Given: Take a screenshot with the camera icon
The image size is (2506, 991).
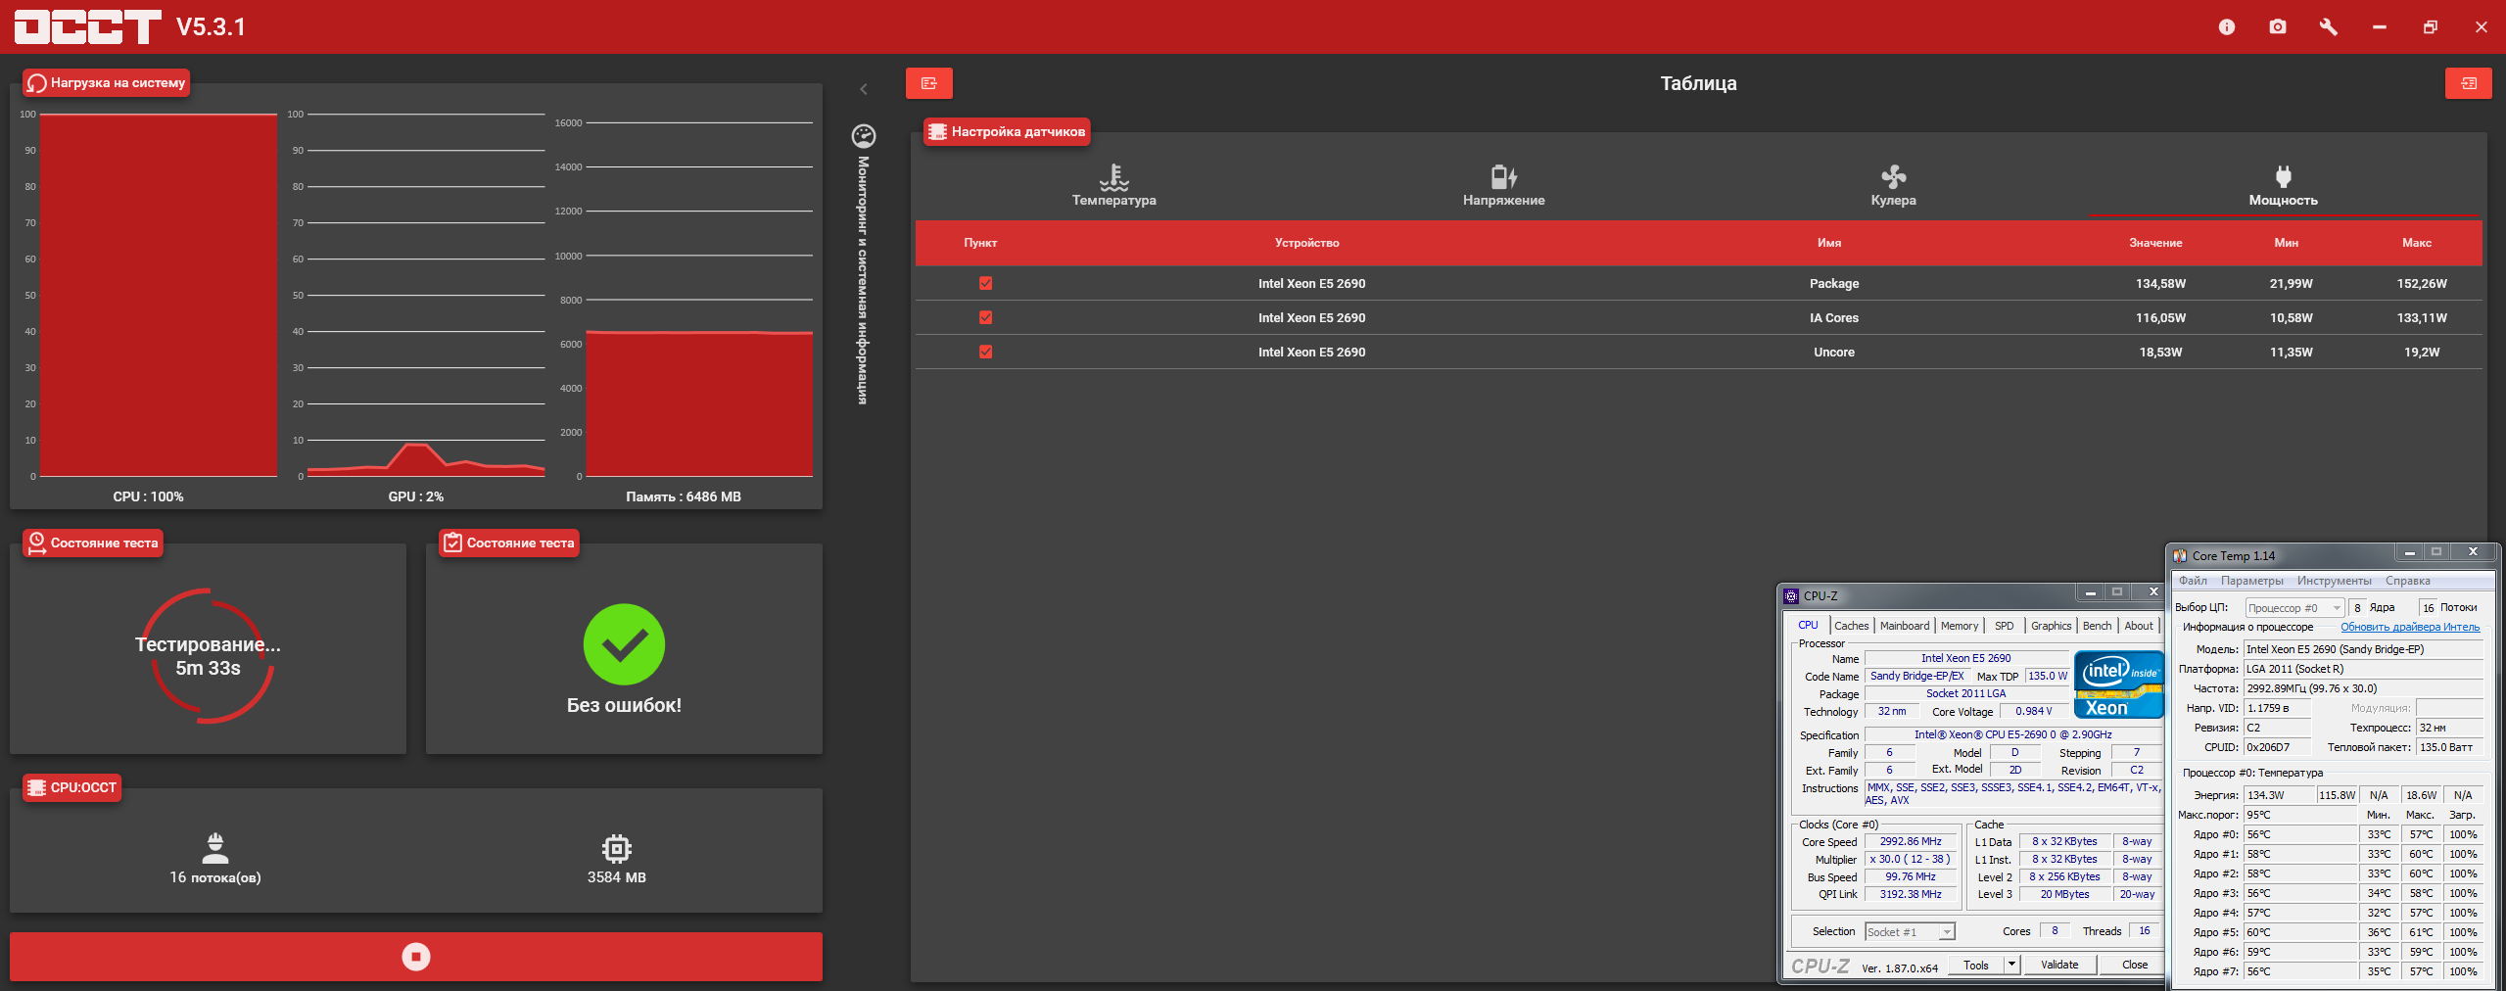Looking at the screenshot, I should coord(2277,27).
